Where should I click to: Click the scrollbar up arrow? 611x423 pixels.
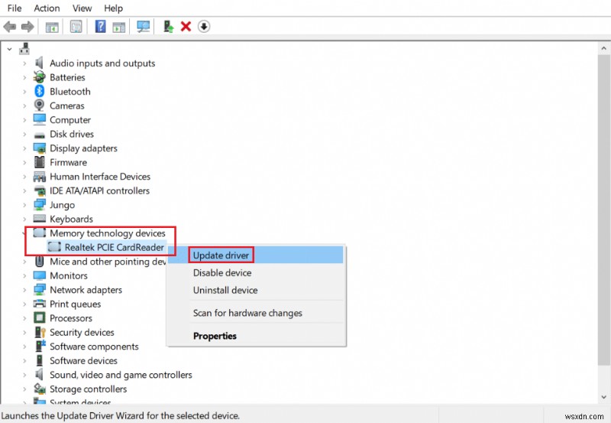point(603,48)
